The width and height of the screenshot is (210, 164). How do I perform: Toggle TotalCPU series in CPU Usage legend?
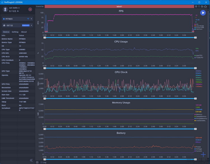click(199, 58)
